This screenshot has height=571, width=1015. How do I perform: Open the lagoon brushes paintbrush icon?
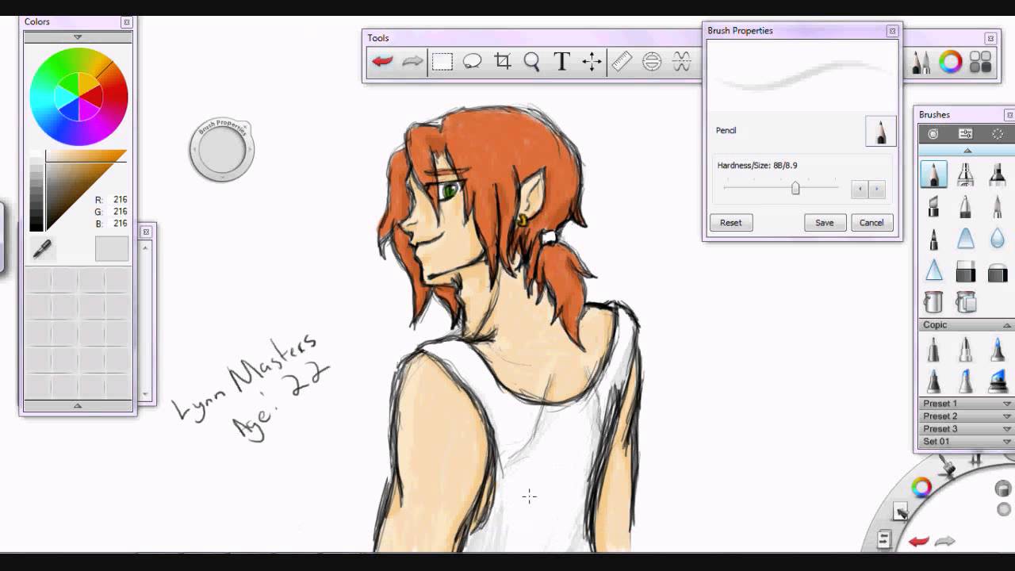click(949, 468)
